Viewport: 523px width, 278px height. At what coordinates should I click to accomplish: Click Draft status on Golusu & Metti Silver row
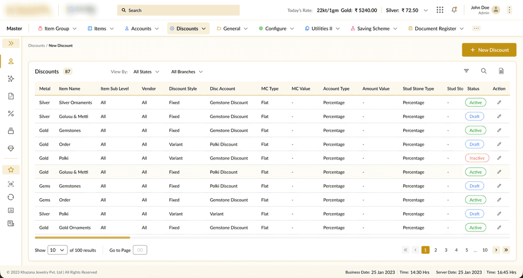click(474, 117)
